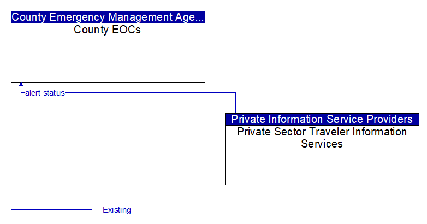This screenshot has width=427, height=224.
Task: Click the Existing legend label
Action: point(117,210)
